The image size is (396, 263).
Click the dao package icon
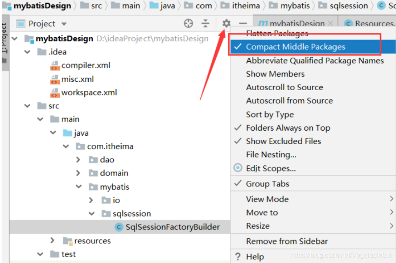[x=93, y=160]
